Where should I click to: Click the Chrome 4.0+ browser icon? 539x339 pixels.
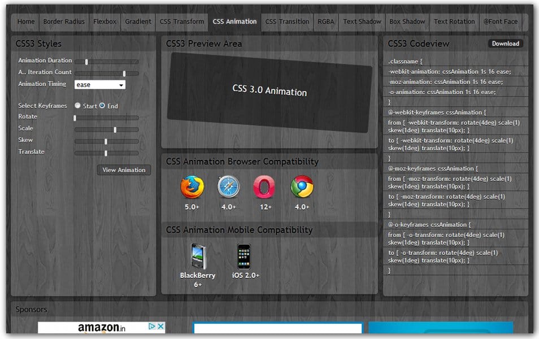302,186
